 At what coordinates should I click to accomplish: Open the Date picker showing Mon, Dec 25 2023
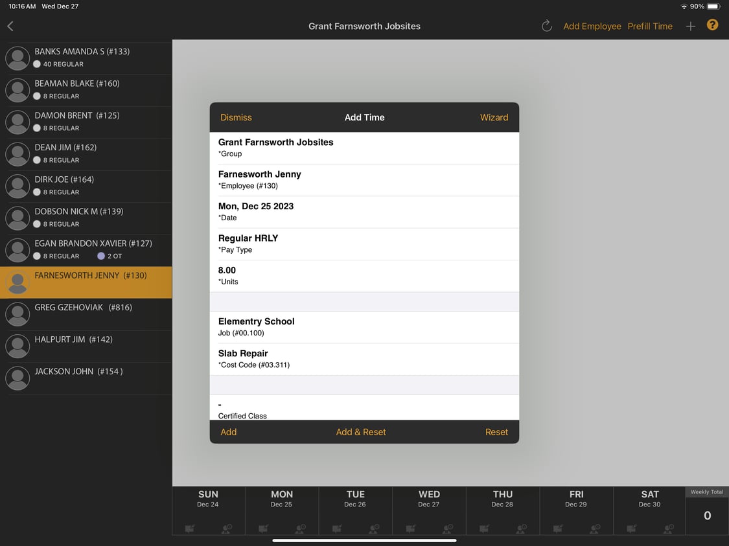(x=364, y=211)
